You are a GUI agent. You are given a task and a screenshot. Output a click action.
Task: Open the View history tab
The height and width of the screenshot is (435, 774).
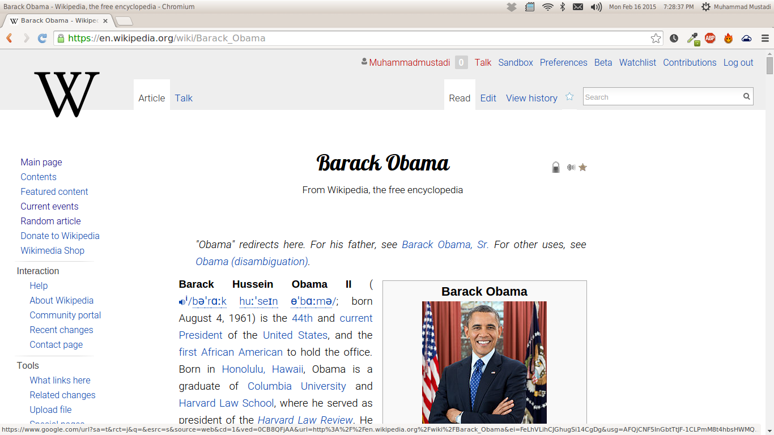point(531,98)
